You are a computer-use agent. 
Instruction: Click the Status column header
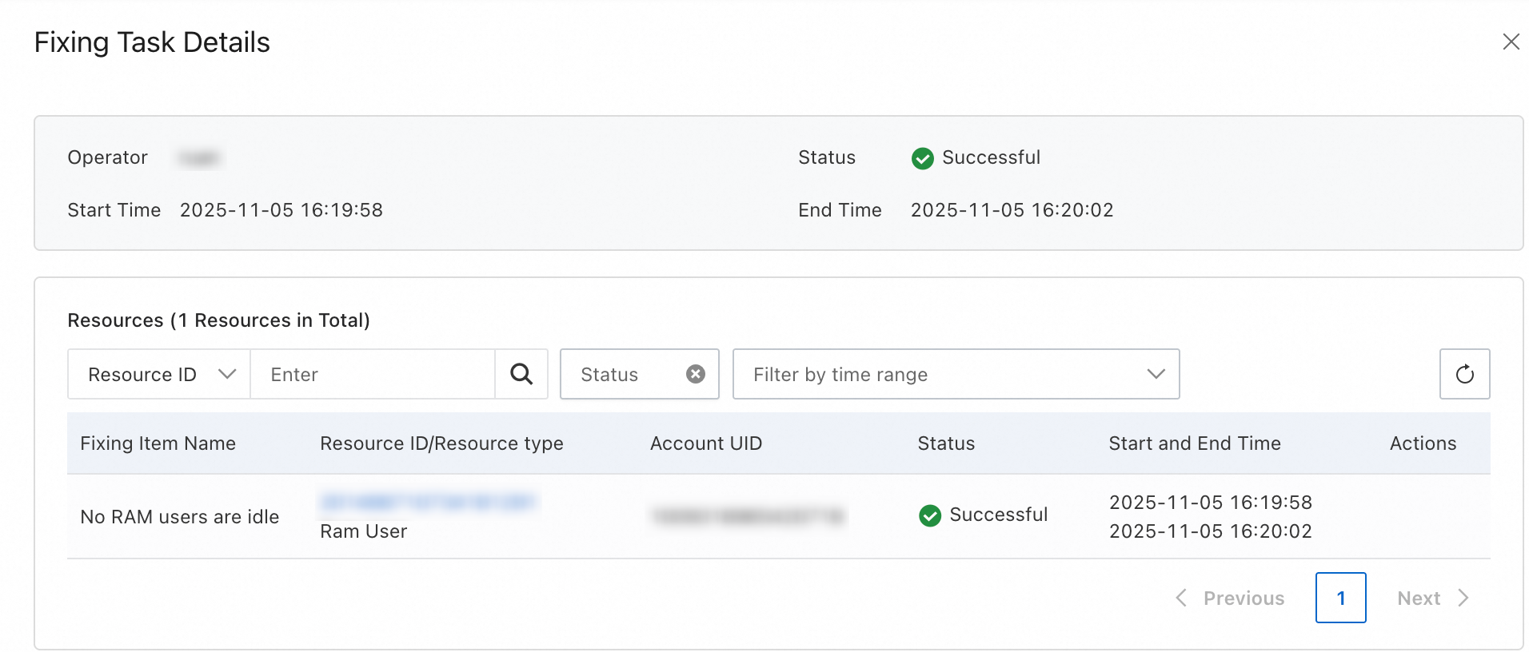946,443
